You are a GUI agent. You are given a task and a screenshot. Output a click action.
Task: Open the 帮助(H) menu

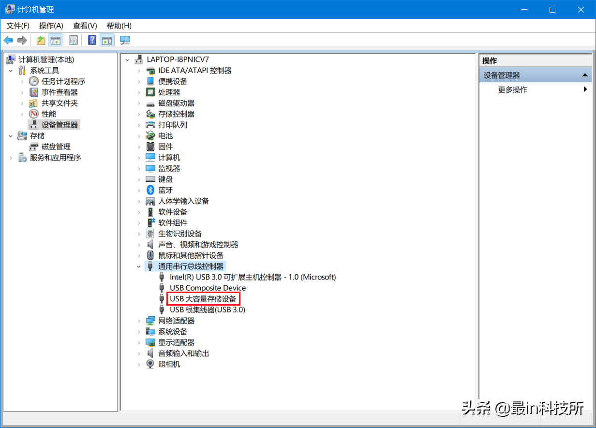click(x=119, y=26)
